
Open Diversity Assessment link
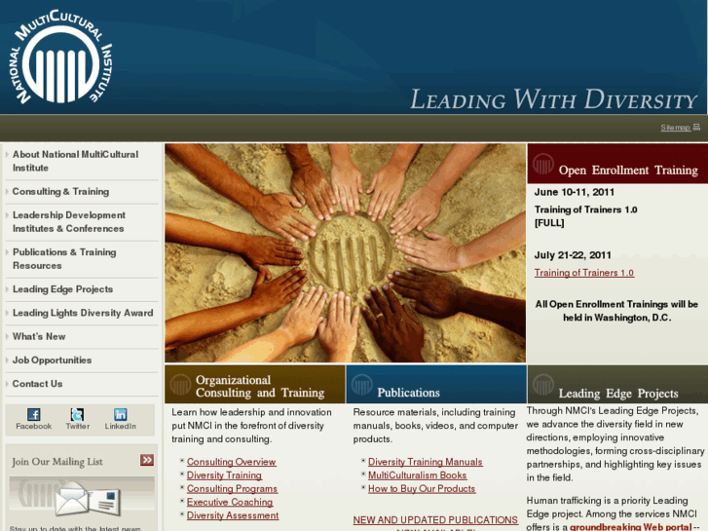(233, 515)
